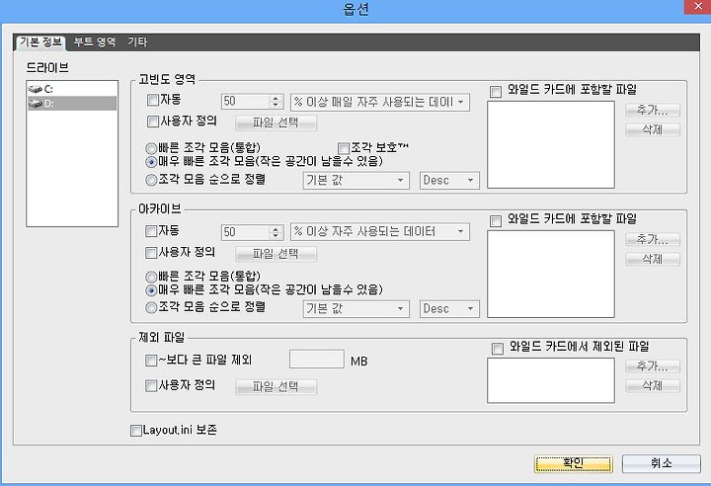Toggle Layout.ini 보존 checkbox
The width and height of the screenshot is (711, 486).
pos(135,430)
